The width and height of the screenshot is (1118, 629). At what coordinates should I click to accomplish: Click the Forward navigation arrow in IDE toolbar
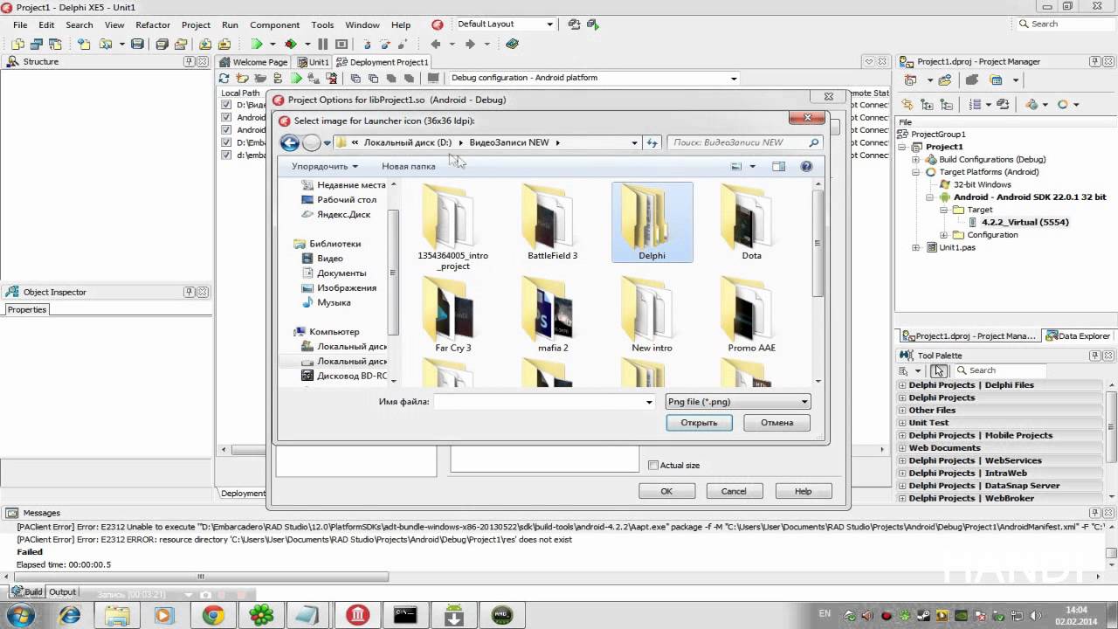(470, 44)
